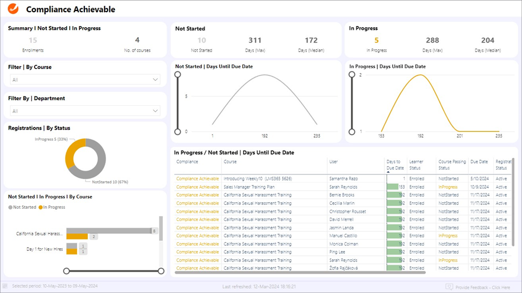The width and height of the screenshot is (522, 293).
Task: Open Provide Feedback - Click Here link
Action: click(483, 287)
